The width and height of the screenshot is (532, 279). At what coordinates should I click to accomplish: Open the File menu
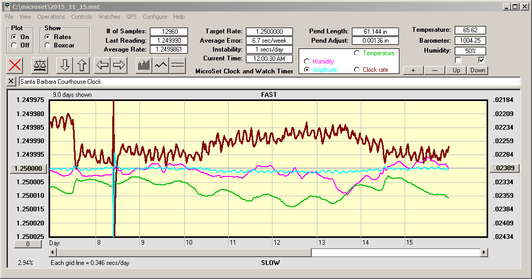coord(9,17)
